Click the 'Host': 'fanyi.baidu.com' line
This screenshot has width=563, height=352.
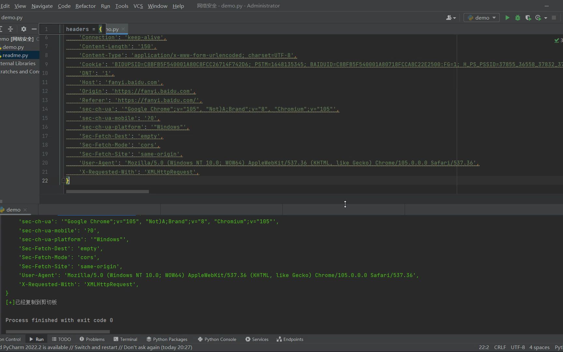tap(121, 82)
